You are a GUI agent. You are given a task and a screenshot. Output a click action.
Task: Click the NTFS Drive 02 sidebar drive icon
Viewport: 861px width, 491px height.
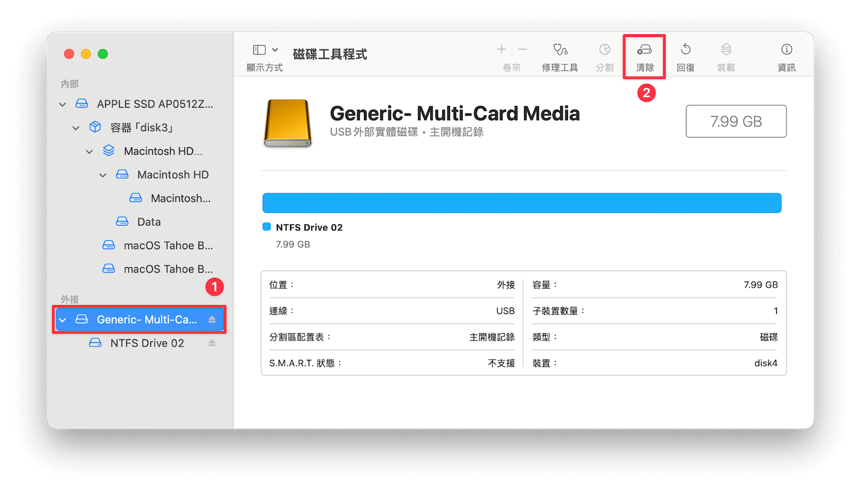pyautogui.click(x=95, y=343)
